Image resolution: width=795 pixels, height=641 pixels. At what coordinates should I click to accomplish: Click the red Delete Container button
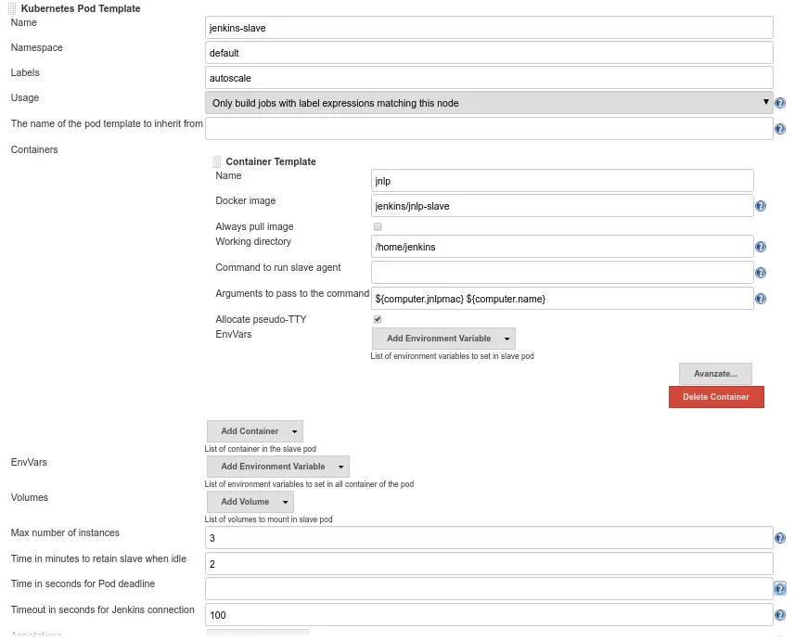pos(716,397)
